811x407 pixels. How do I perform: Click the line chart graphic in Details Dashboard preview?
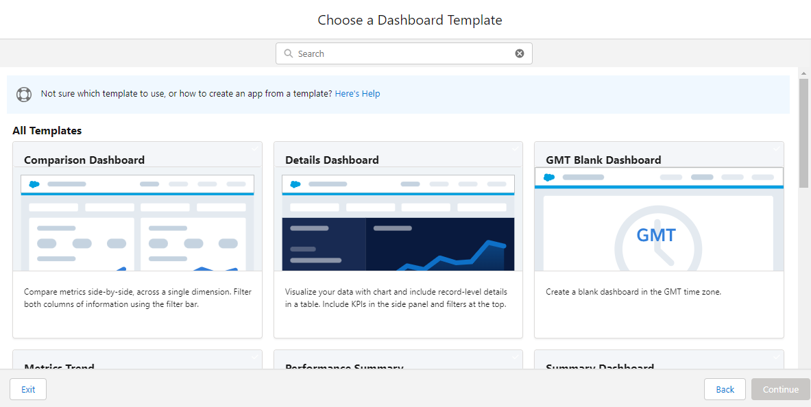tap(452, 254)
